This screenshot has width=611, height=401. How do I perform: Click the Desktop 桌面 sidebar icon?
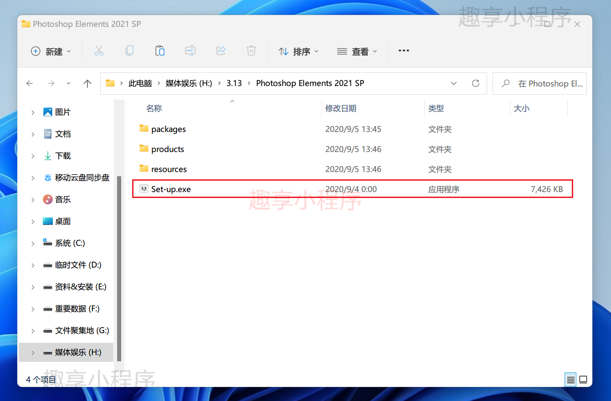[47, 221]
